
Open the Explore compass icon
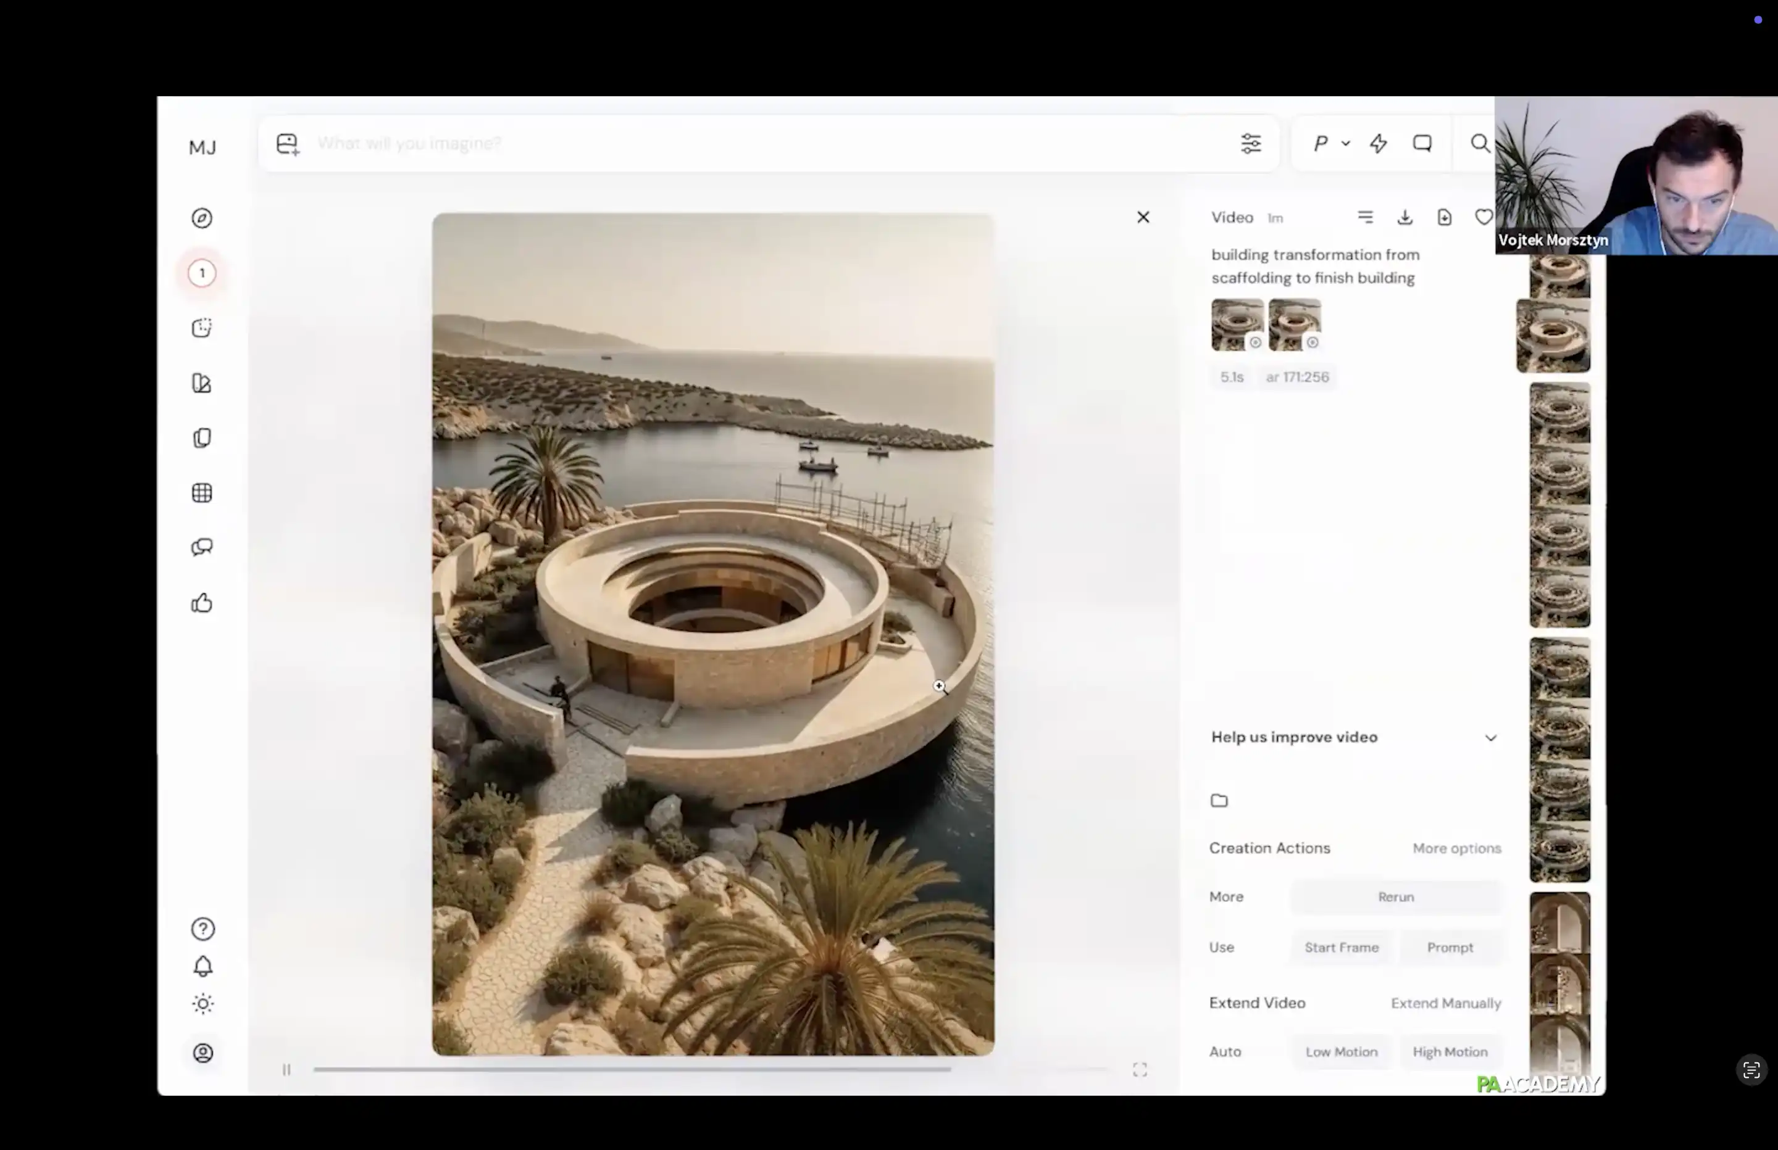tap(202, 218)
